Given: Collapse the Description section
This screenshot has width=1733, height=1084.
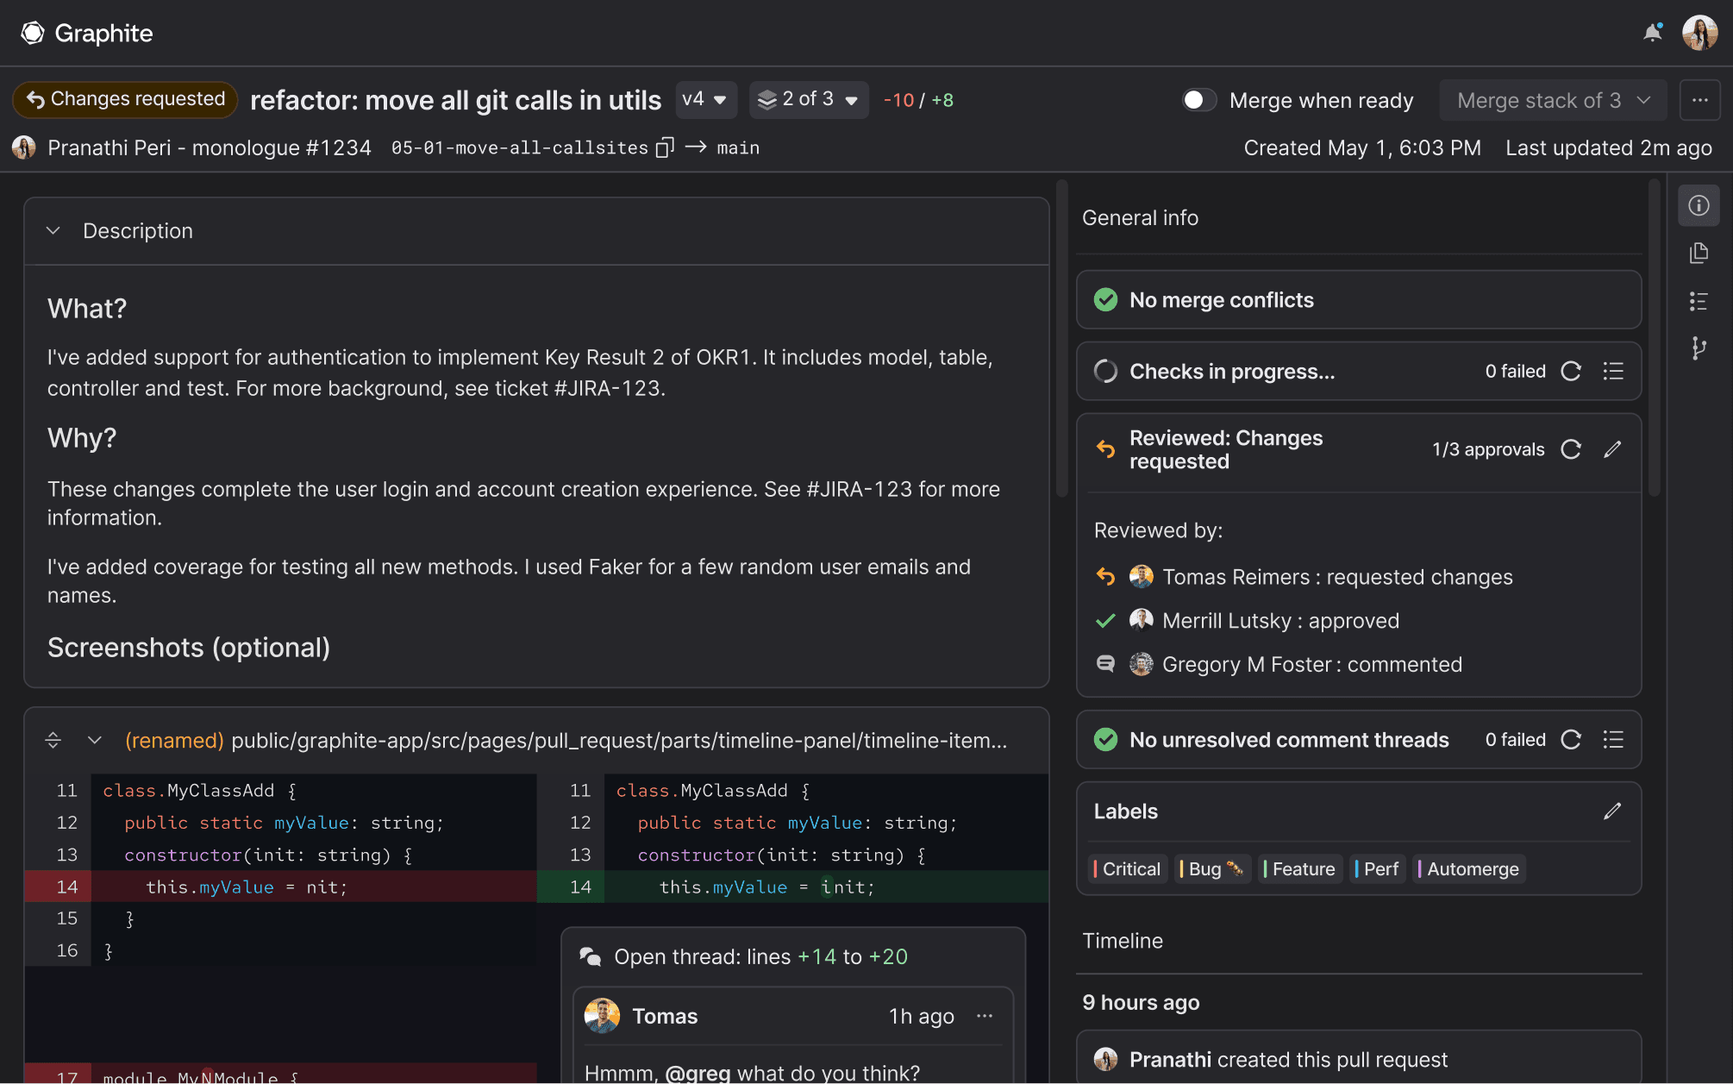Looking at the screenshot, I should pyautogui.click(x=53, y=230).
